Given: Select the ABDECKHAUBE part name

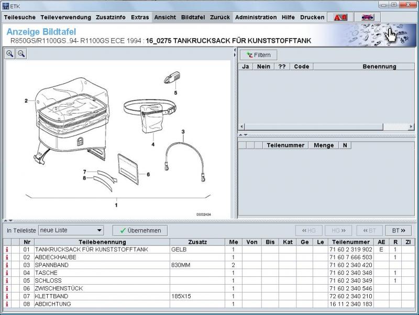Looking at the screenshot, I should pyautogui.click(x=56, y=257).
